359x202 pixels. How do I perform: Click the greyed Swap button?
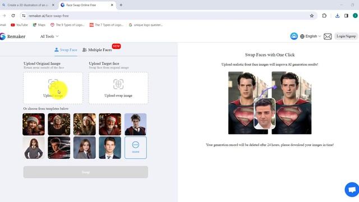[86, 172]
